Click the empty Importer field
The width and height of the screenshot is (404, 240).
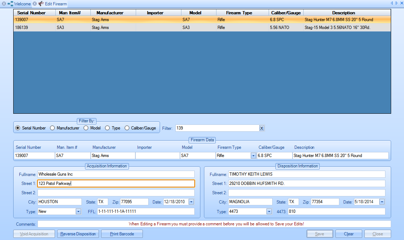point(158,156)
